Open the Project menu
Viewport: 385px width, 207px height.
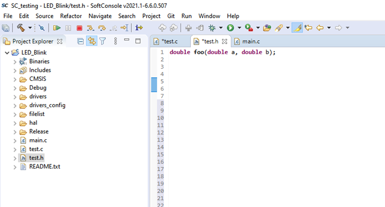click(151, 16)
